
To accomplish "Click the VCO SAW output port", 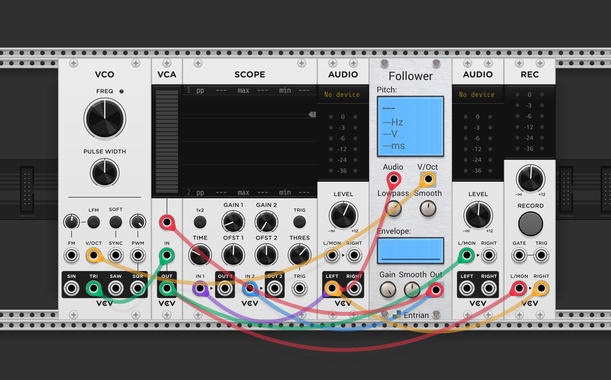I will (116, 288).
